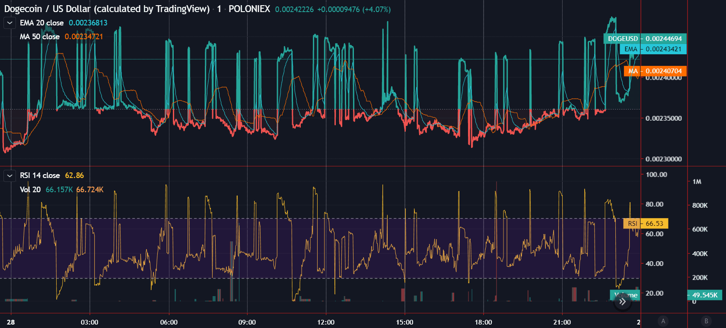Viewport: 726px width, 328px height.
Task: Click the 100.00 RSI axis tick
Action: (656, 175)
